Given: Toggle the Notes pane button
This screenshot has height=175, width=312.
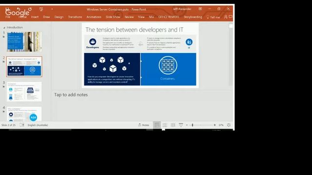Looking at the screenshot, I should pos(144,125).
